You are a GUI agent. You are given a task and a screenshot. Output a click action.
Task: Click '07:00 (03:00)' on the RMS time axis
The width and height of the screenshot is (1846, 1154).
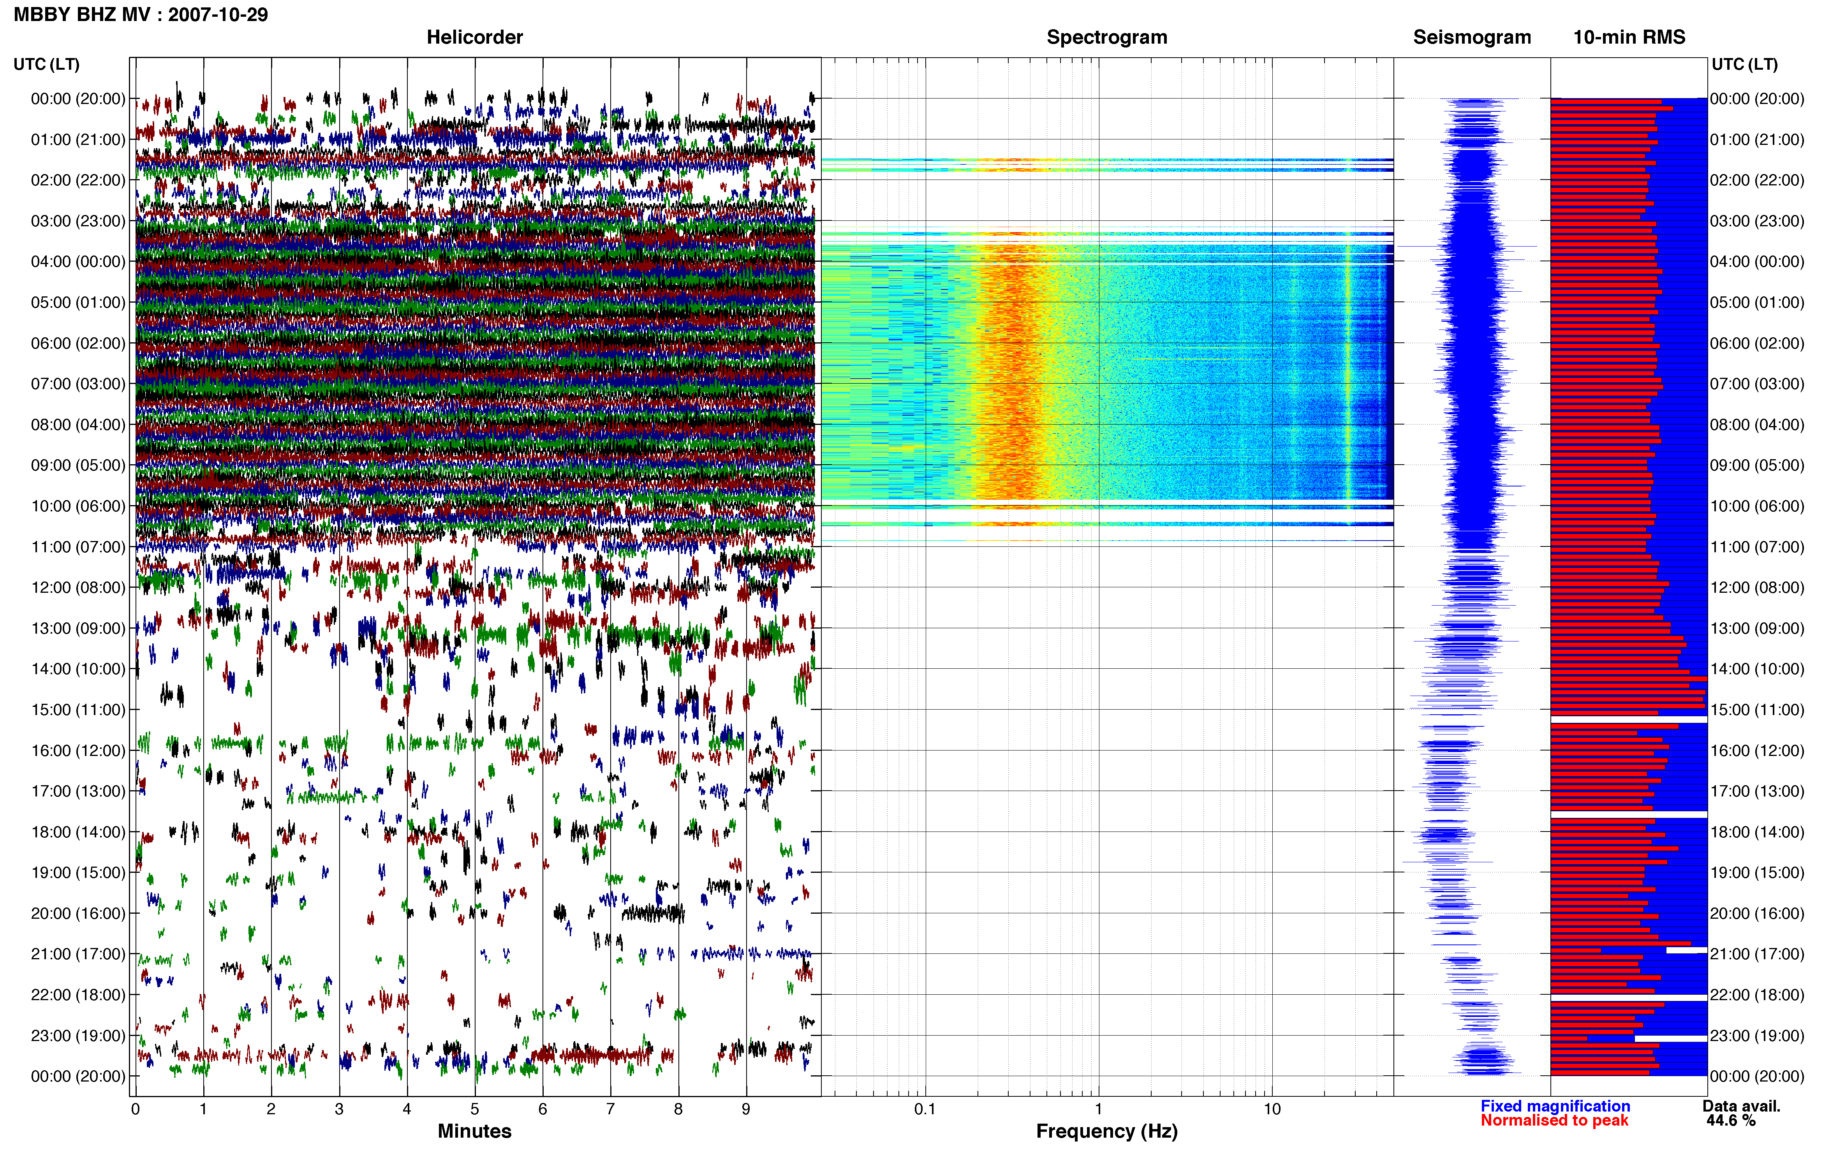[x=1757, y=384]
